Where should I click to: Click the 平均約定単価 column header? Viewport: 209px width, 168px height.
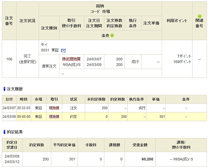(x=65, y=145)
